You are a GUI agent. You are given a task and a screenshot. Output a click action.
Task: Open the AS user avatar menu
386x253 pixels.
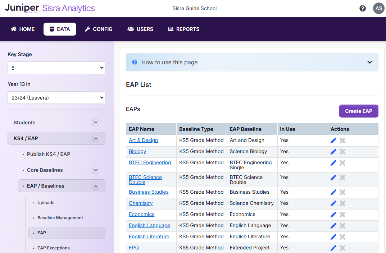tap(378, 8)
